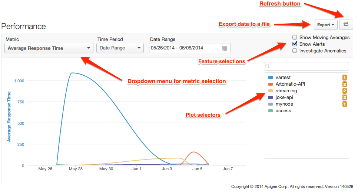Enable Show Moving Averages checkbox
This screenshot has height=192, width=358.
pyautogui.click(x=295, y=37)
